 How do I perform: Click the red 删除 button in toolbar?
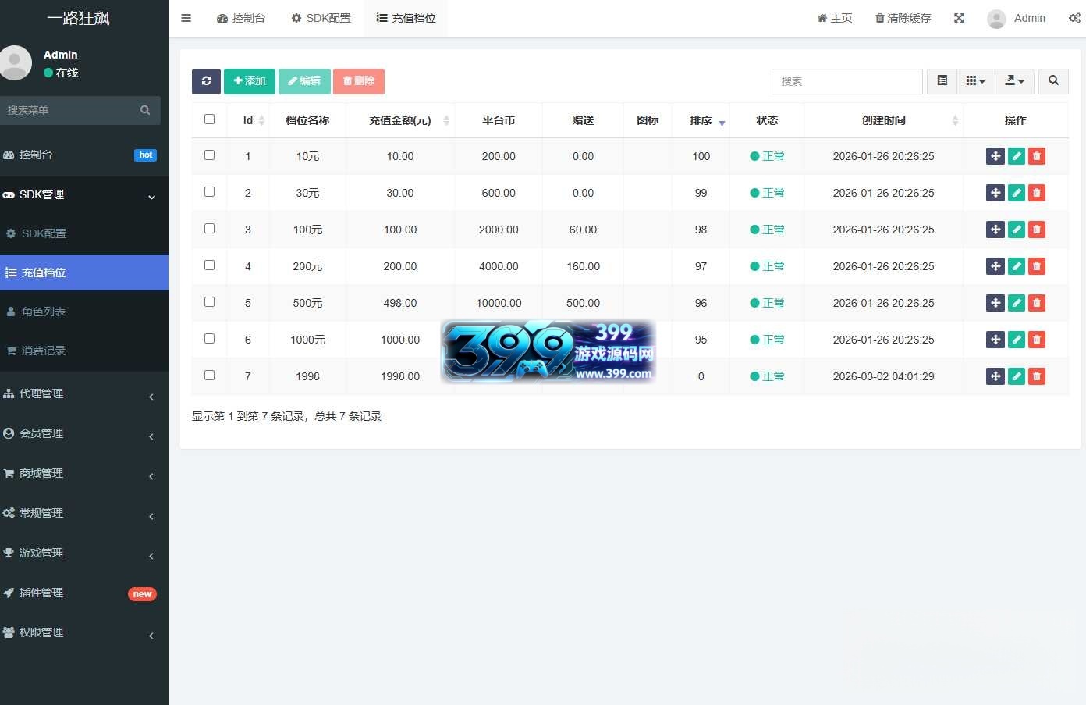[359, 81]
